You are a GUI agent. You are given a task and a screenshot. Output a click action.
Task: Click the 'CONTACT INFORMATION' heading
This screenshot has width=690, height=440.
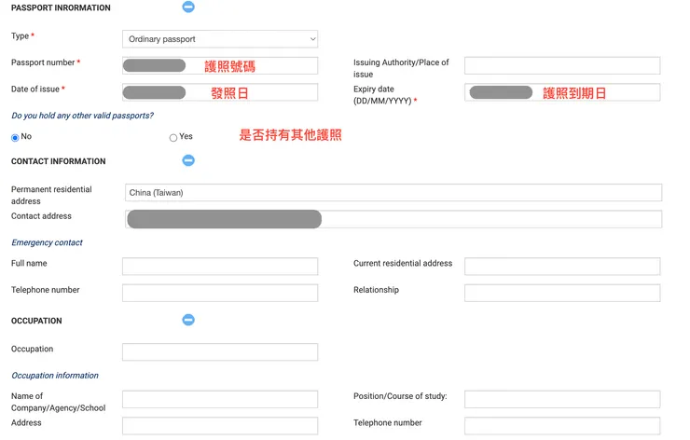pos(59,161)
